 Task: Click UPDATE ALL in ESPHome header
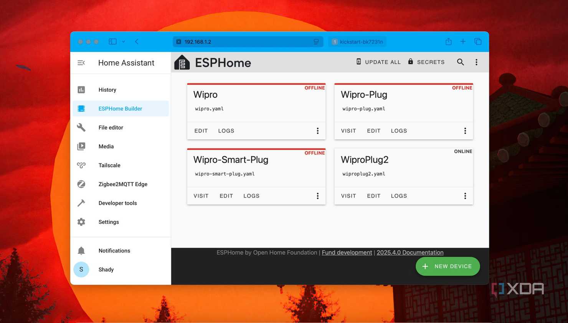pos(378,62)
